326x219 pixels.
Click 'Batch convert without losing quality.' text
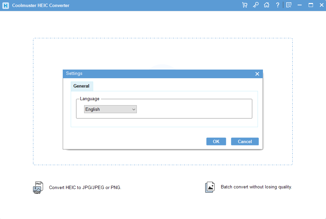[x=256, y=187]
